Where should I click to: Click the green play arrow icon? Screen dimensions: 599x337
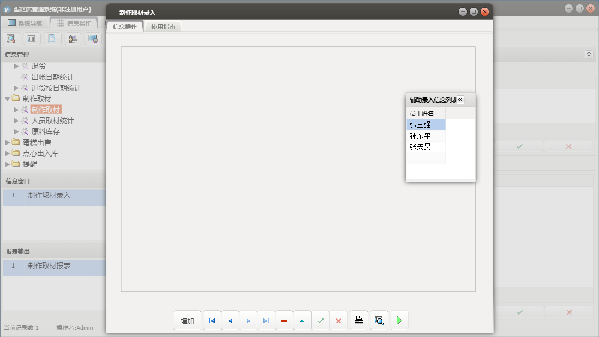(x=399, y=321)
